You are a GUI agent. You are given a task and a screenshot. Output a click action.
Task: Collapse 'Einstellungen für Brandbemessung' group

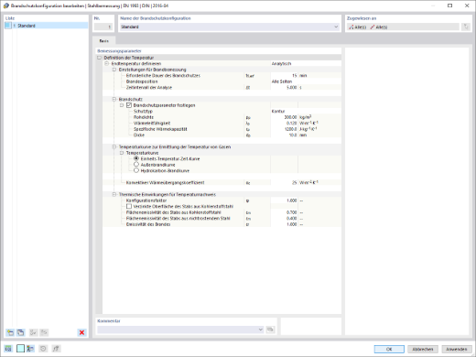[x=114, y=70]
